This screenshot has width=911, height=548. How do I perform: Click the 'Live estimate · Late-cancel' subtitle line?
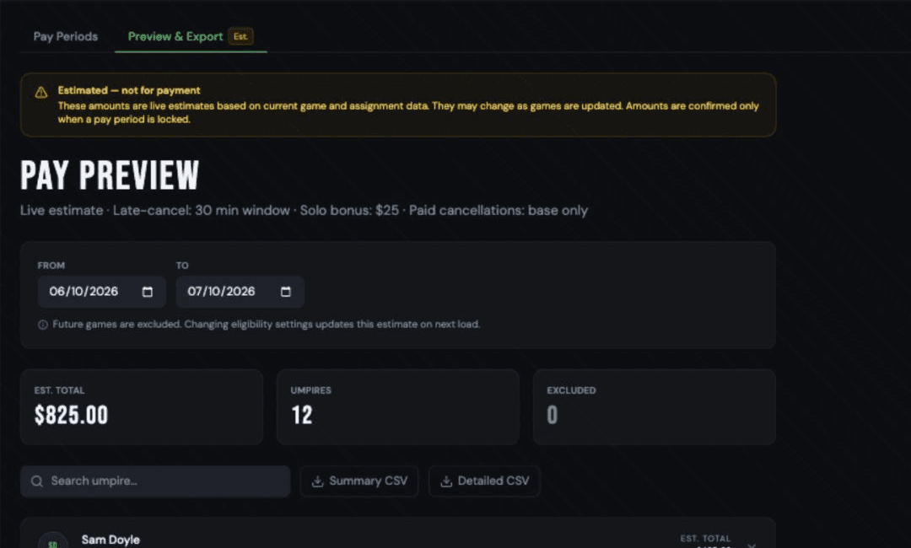(x=304, y=210)
